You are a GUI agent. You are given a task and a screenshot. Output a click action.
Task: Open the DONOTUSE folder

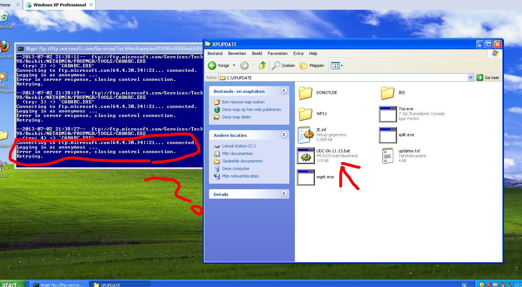(305, 93)
